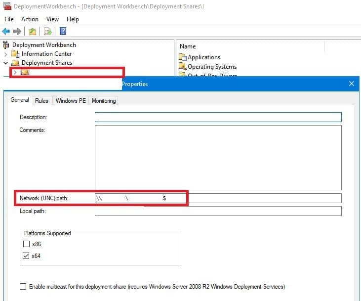Expand the Information Center node
361x301 pixels.
click(x=6, y=54)
